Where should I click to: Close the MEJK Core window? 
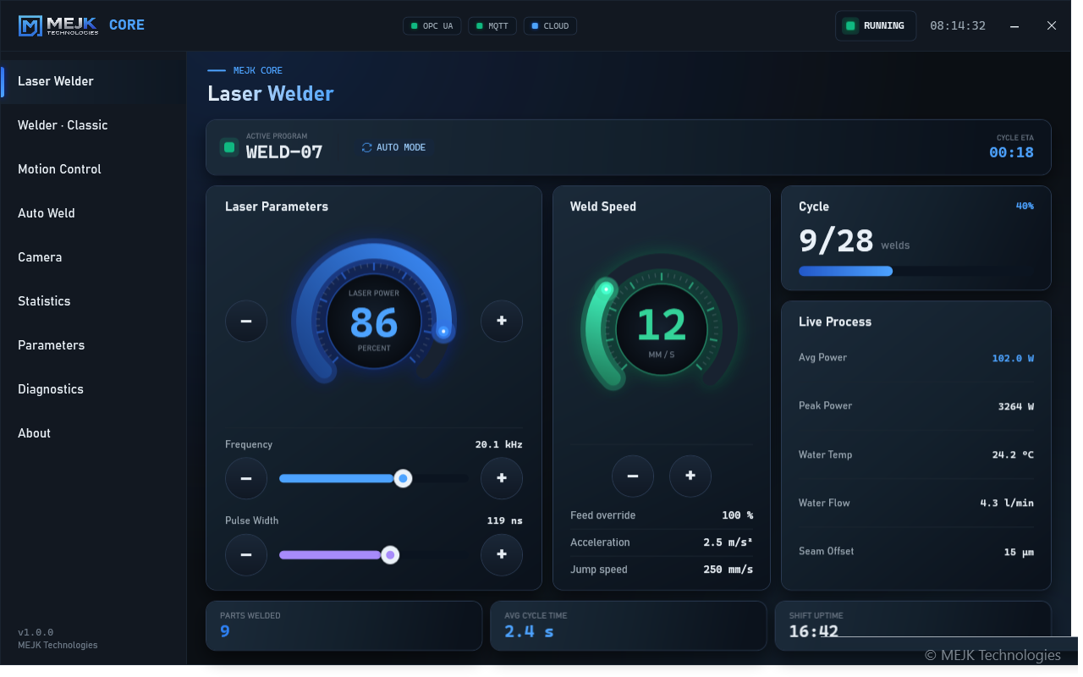click(x=1052, y=26)
